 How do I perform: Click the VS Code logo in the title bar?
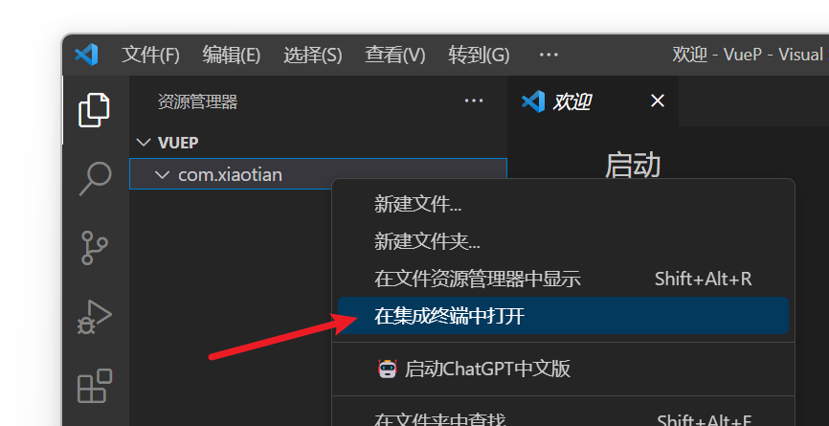coord(86,55)
